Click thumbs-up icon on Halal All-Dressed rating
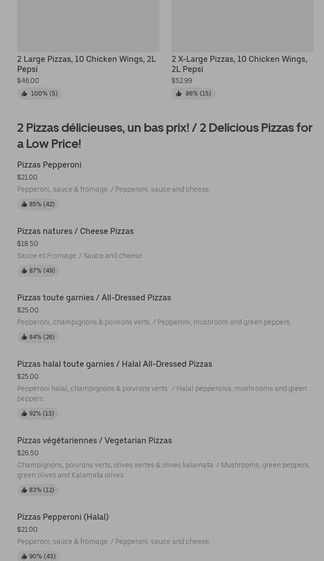This screenshot has height=561, width=324. (24, 414)
